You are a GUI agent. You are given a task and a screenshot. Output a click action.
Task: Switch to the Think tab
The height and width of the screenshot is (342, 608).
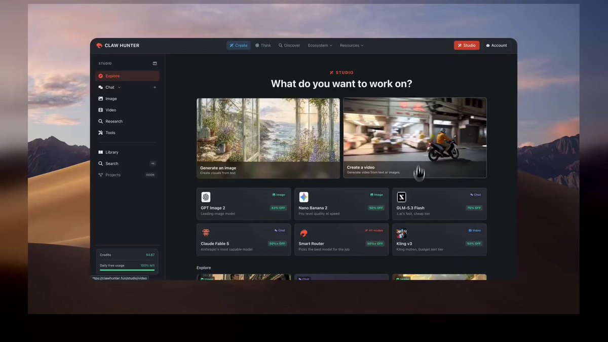(263, 46)
